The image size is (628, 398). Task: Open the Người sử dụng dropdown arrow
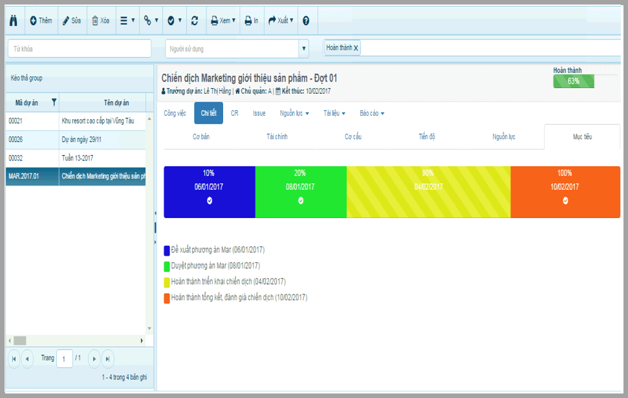pos(303,49)
